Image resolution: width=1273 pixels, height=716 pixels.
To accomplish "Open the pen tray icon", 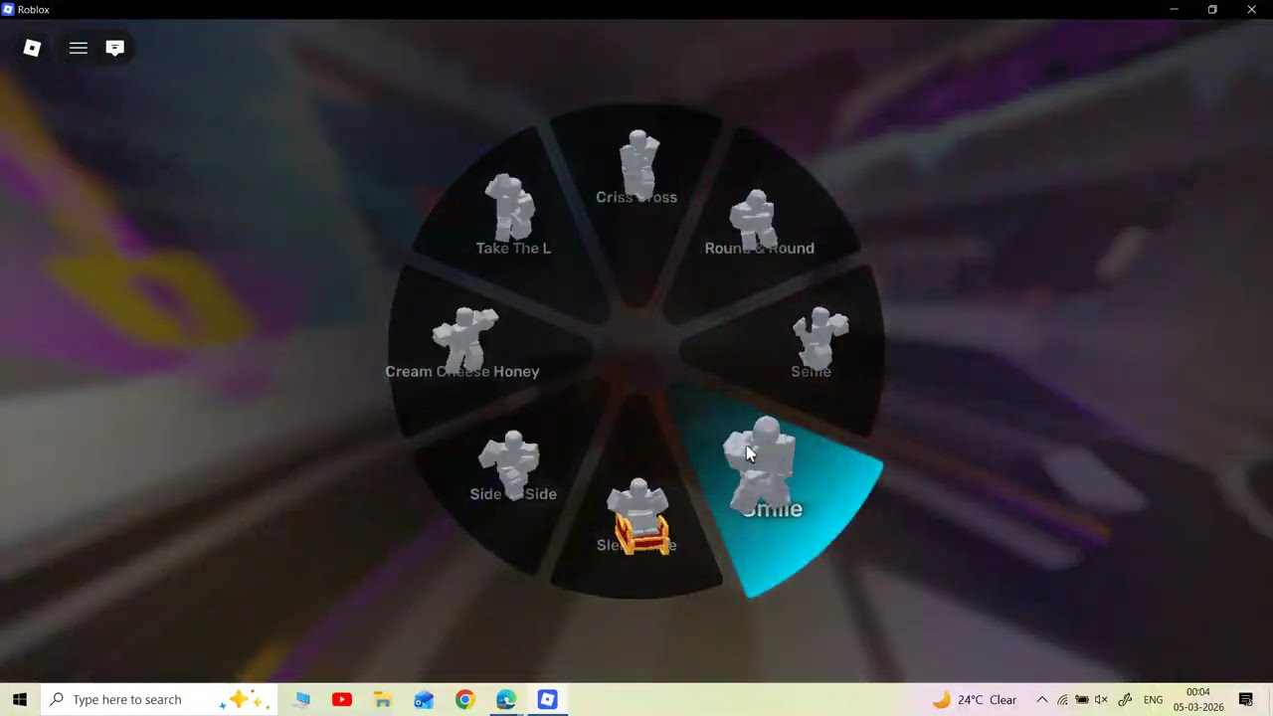I will 1125,699.
